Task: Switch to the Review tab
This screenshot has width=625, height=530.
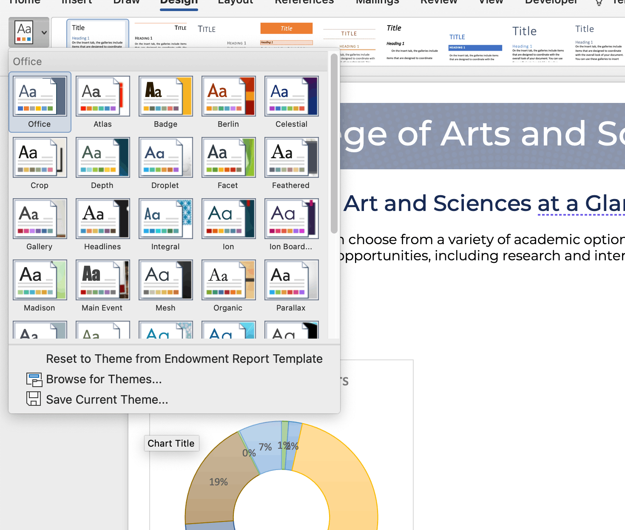Action: (x=439, y=2)
